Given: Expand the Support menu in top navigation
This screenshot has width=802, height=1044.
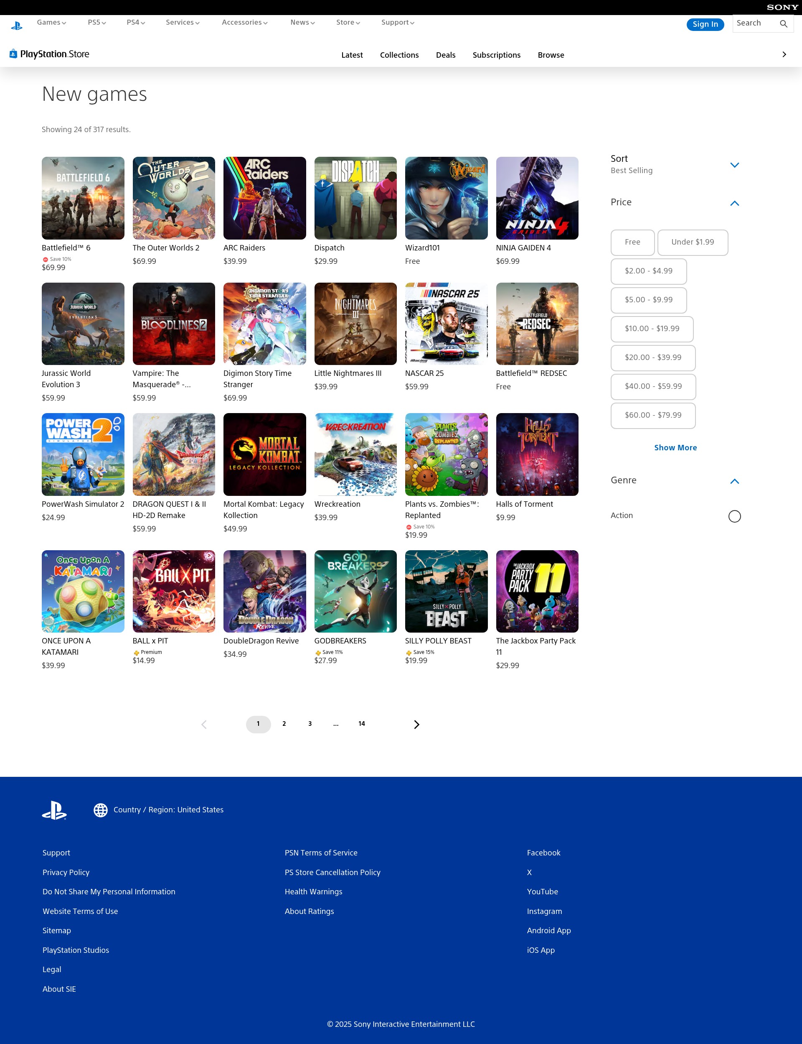Looking at the screenshot, I should 398,23.
